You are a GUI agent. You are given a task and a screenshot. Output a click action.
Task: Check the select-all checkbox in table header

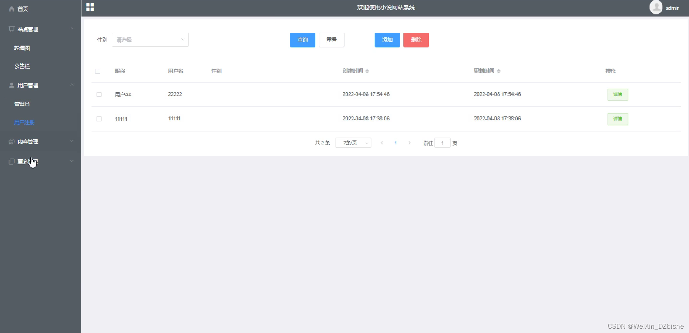(x=98, y=71)
